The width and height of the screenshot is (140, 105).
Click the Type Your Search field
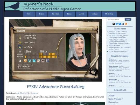115,19
